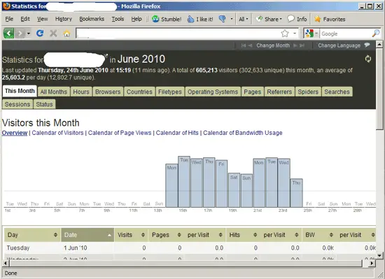Screen dimensions: 385x279
Task: Switch to the Operating Systems tab
Action: (x=213, y=92)
